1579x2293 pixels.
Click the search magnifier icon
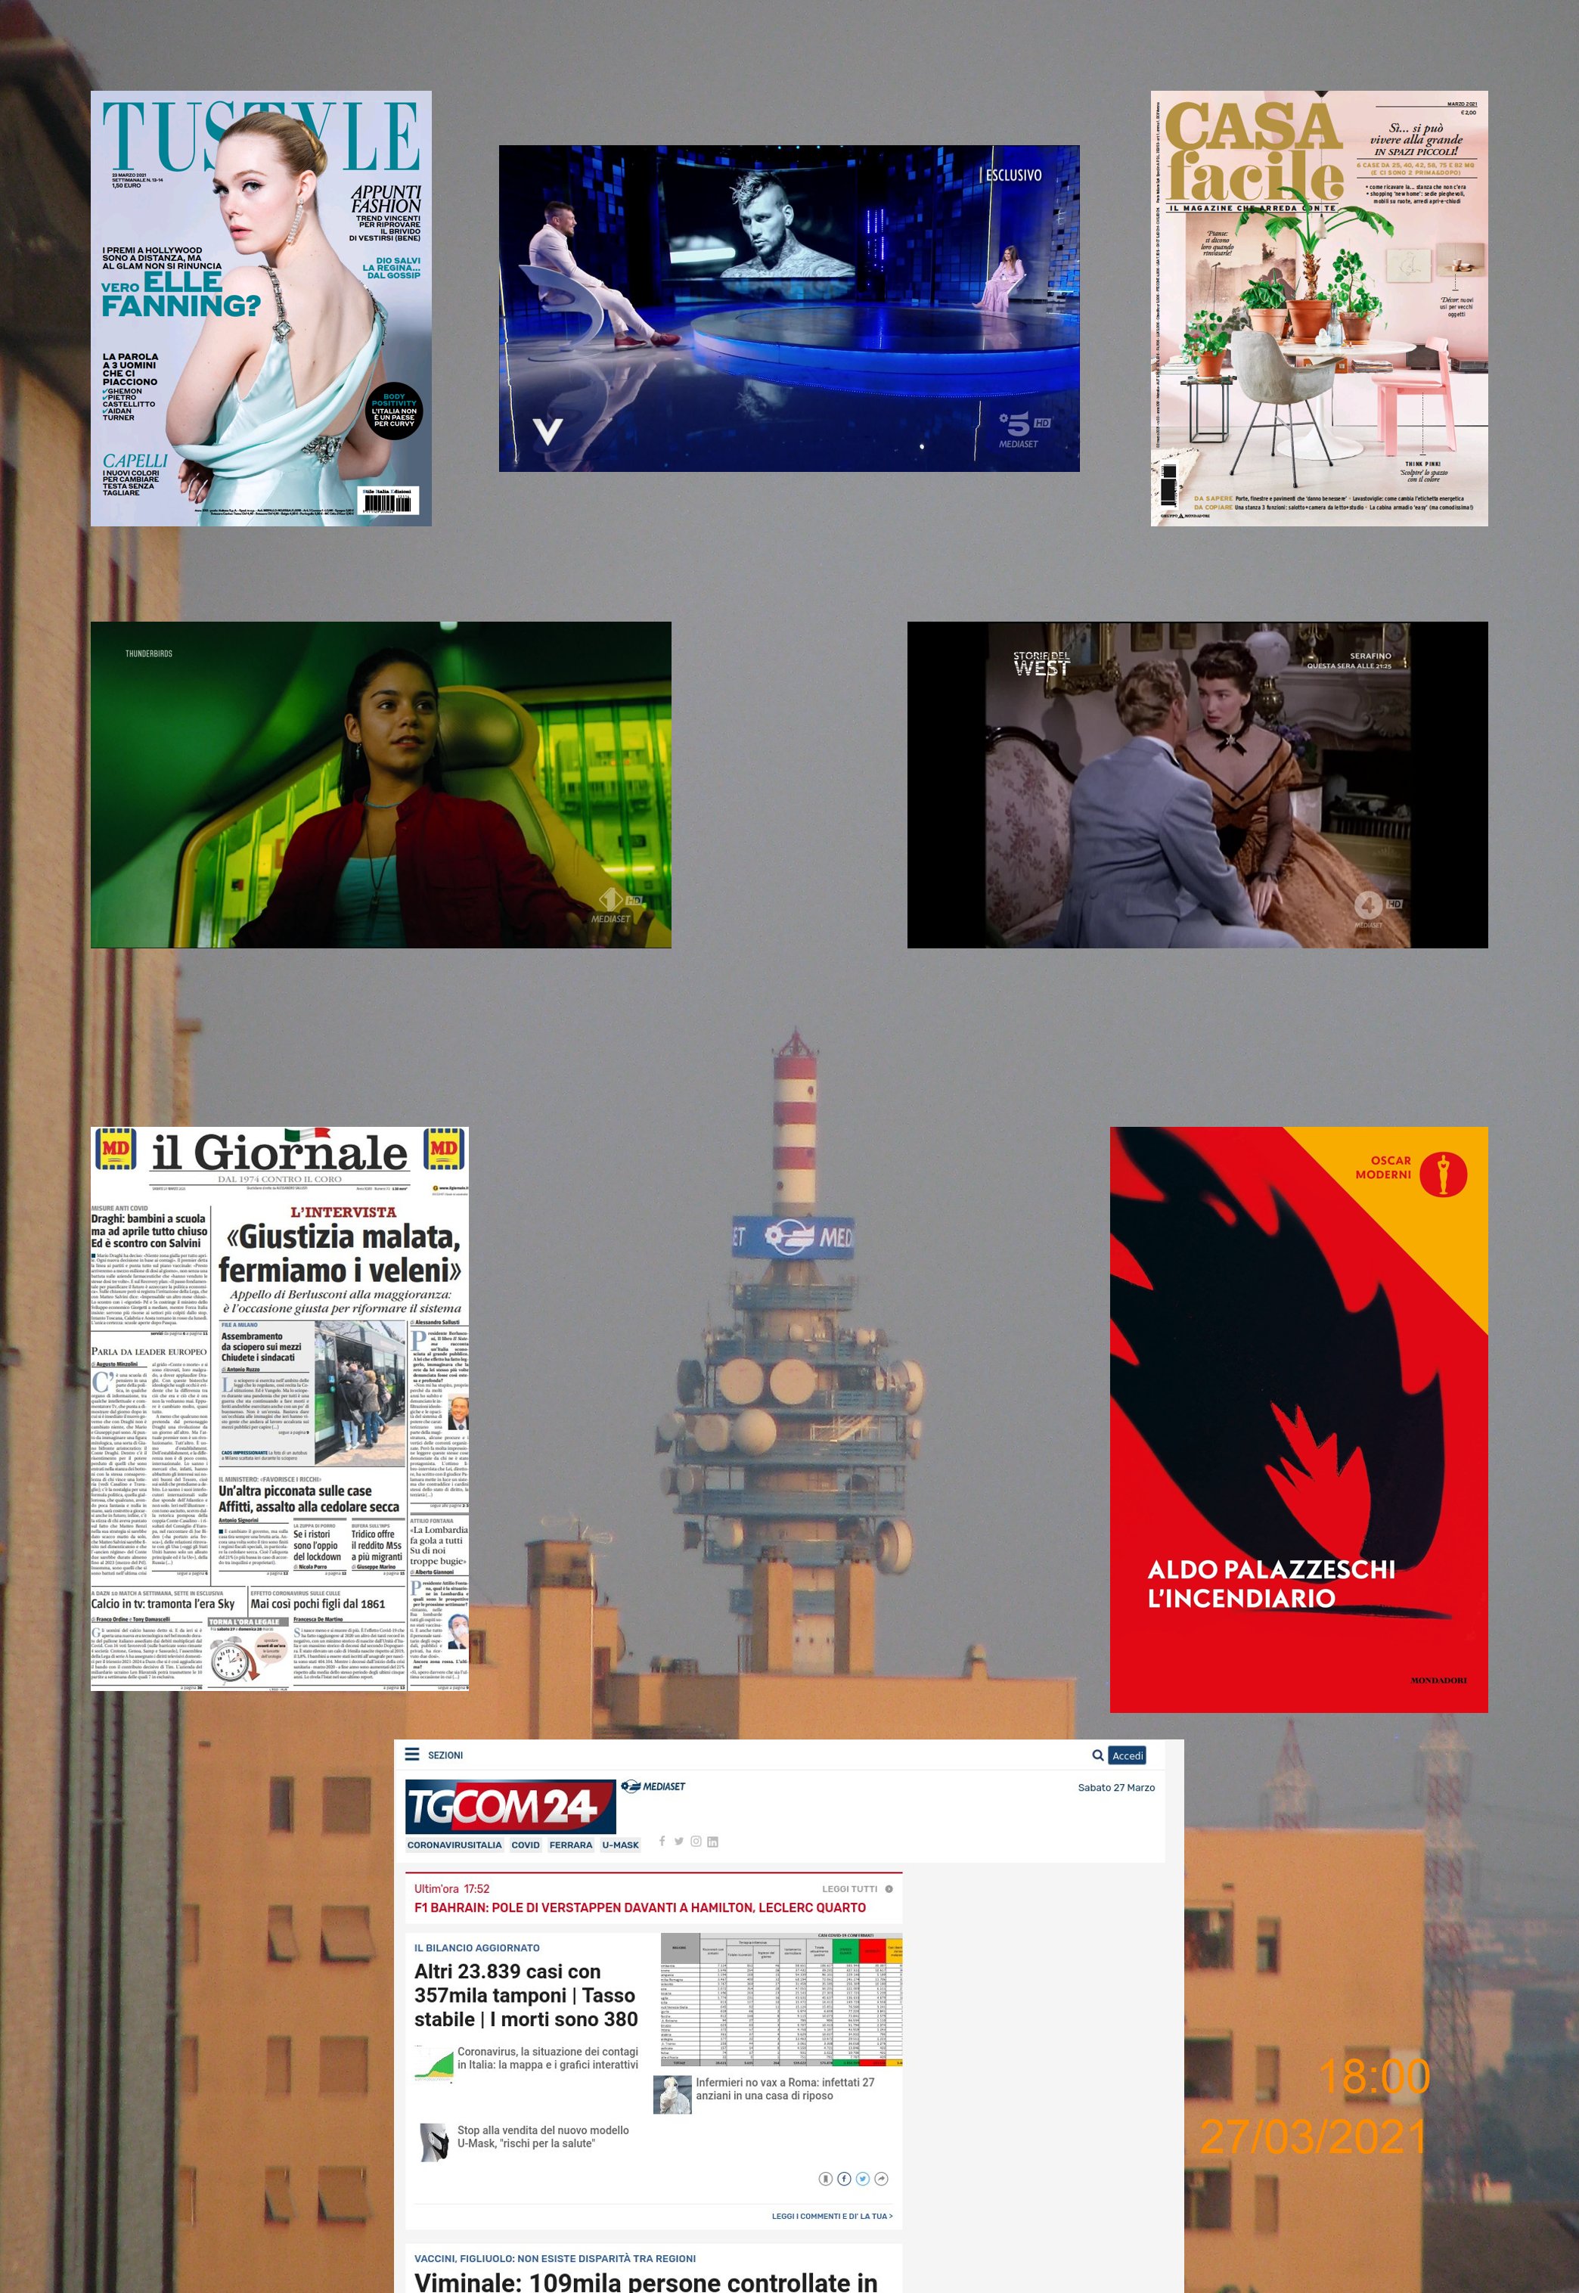(1097, 1755)
